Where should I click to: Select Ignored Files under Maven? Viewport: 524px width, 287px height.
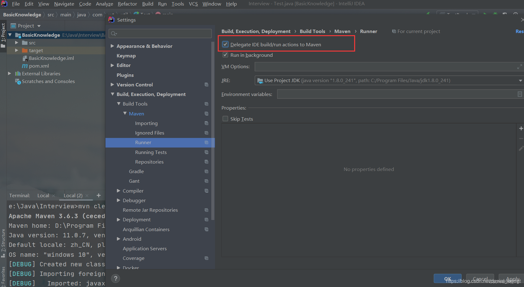(x=150, y=133)
